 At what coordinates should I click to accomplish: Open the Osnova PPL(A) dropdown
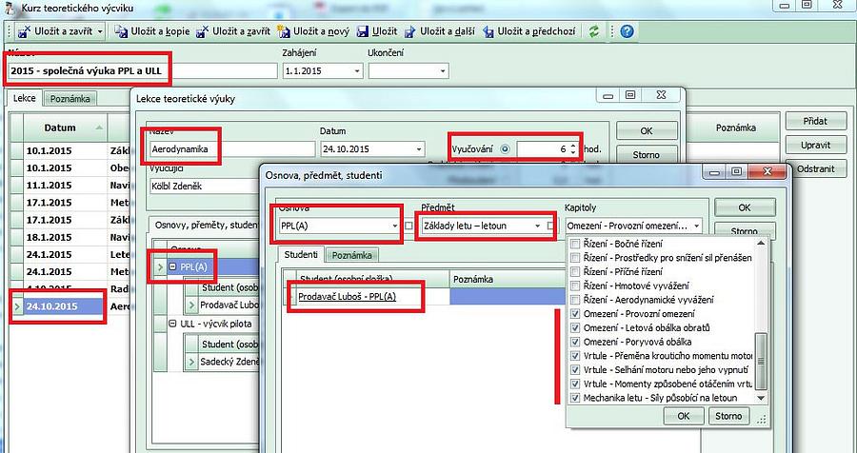click(x=396, y=226)
